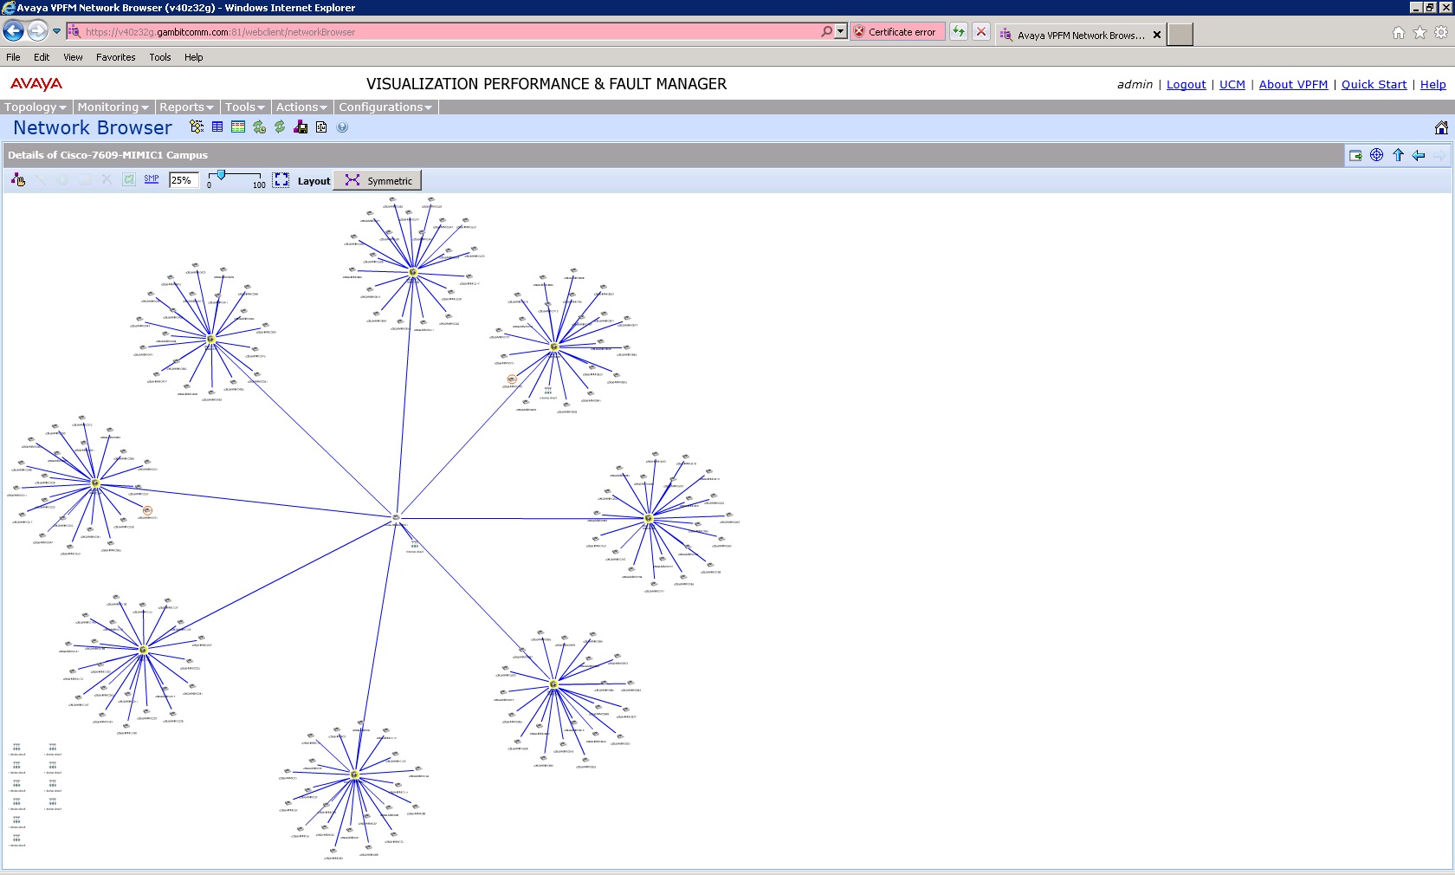The height and width of the screenshot is (875, 1455).
Task: Expand the Actions dropdown menu
Action: click(x=298, y=107)
